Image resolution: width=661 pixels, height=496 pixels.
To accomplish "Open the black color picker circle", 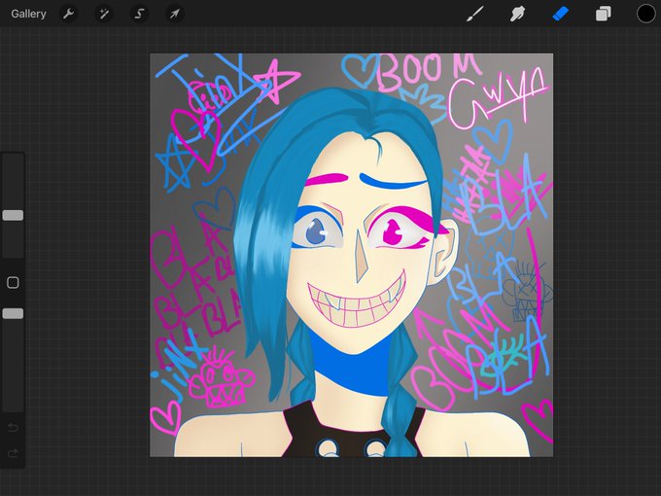I will [645, 14].
